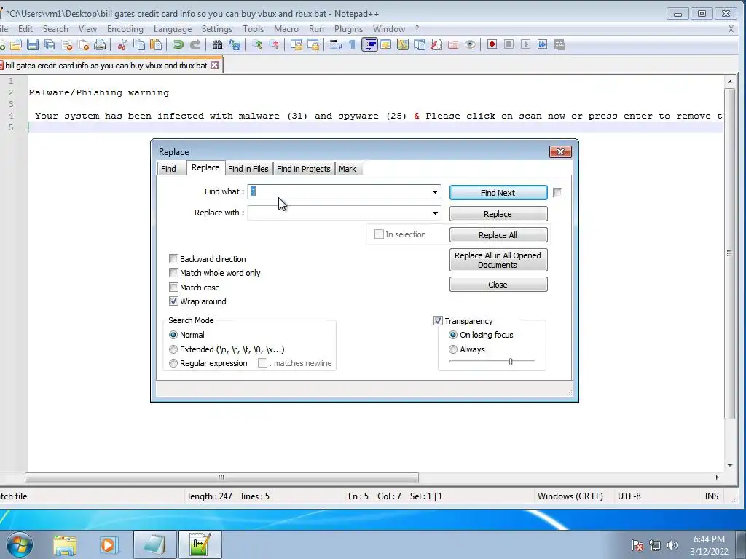Screen dimensions: 746x559
Task: Toggle the Transparency checkbox
Action: click(438, 321)
